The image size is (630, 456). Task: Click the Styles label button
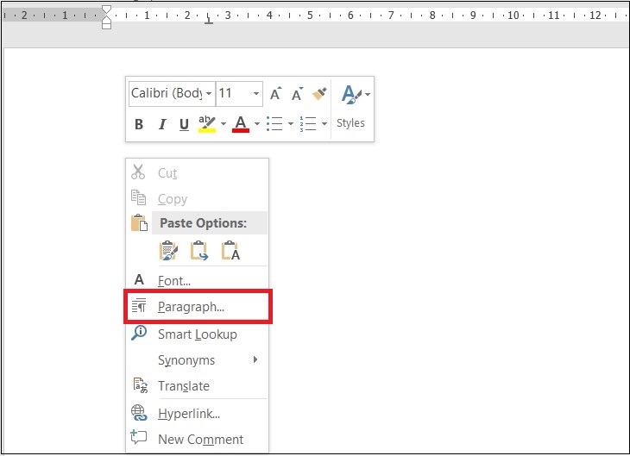[x=350, y=122]
